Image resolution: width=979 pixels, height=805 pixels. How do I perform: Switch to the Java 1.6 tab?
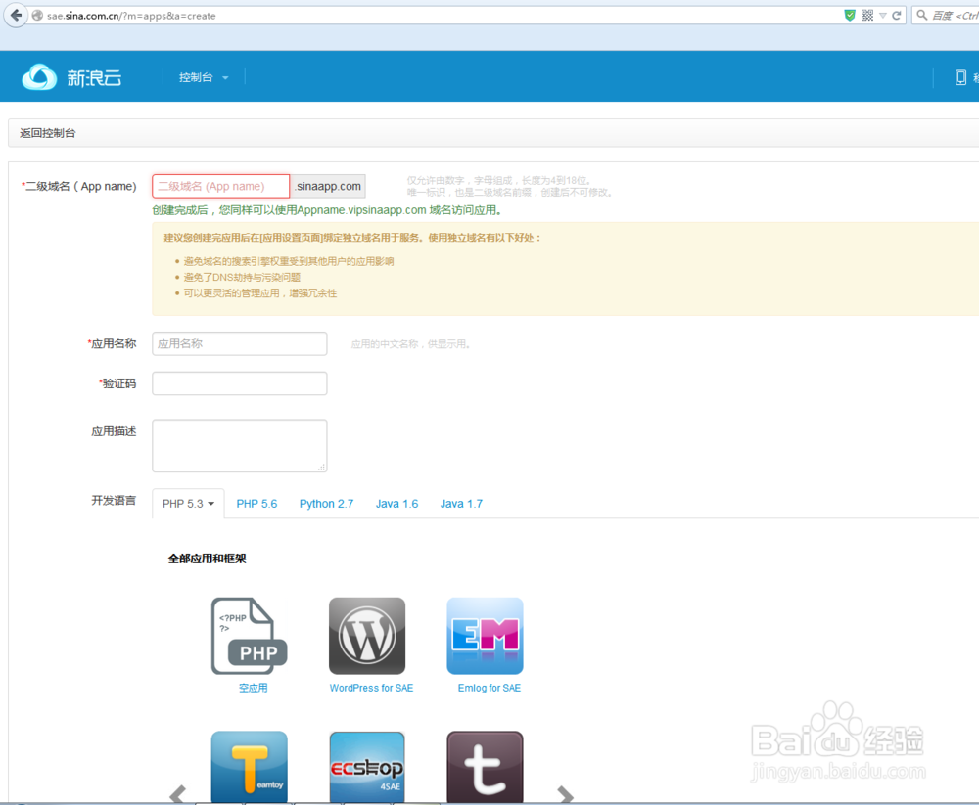(397, 504)
